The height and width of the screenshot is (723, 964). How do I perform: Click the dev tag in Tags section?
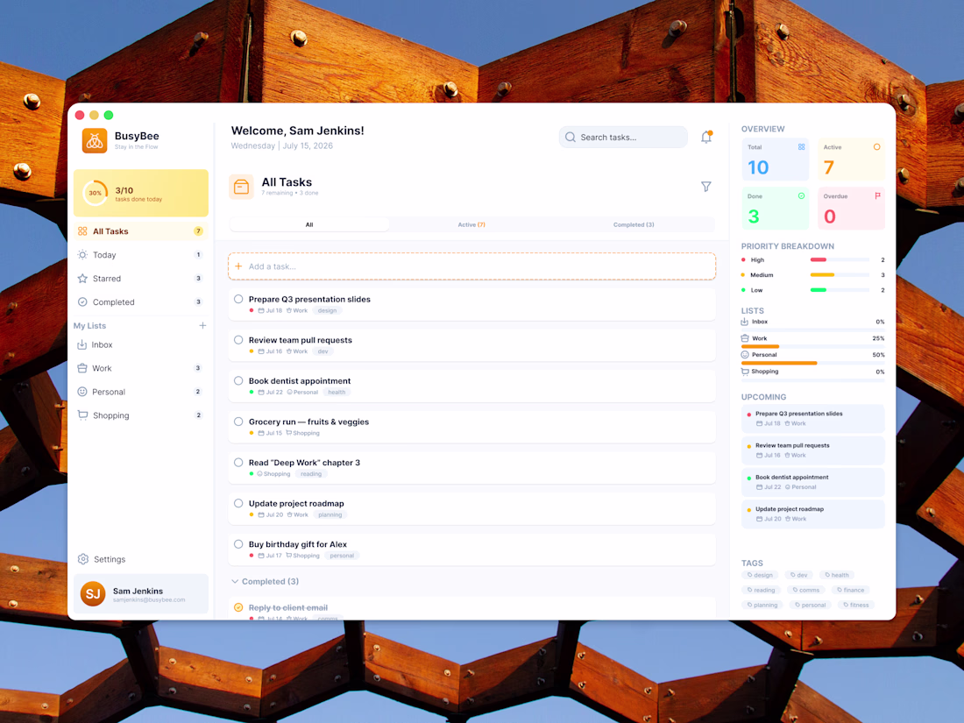(x=798, y=575)
